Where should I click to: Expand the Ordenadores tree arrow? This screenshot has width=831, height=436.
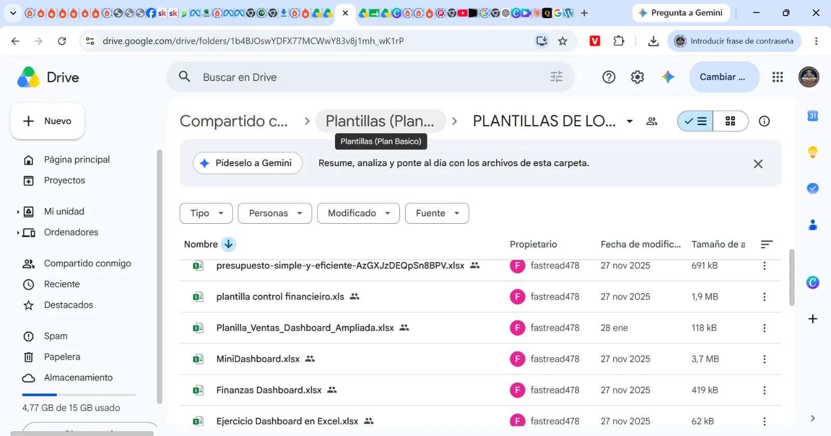pos(18,233)
